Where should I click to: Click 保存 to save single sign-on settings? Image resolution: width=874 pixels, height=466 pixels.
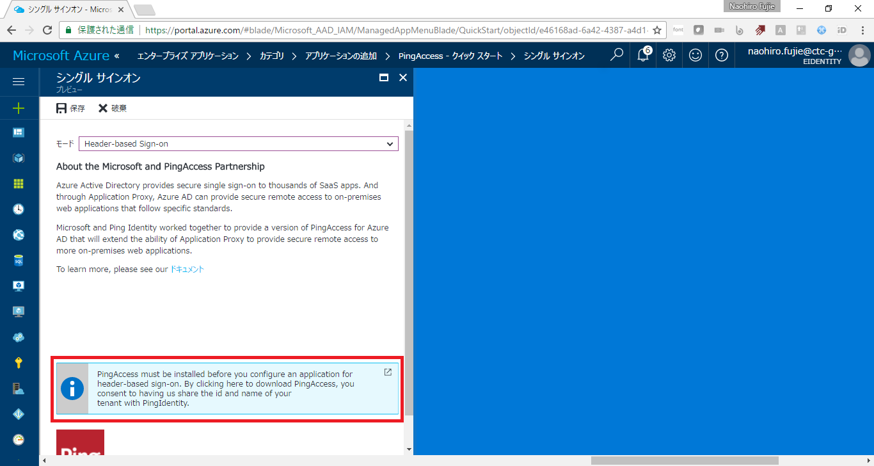coord(70,108)
